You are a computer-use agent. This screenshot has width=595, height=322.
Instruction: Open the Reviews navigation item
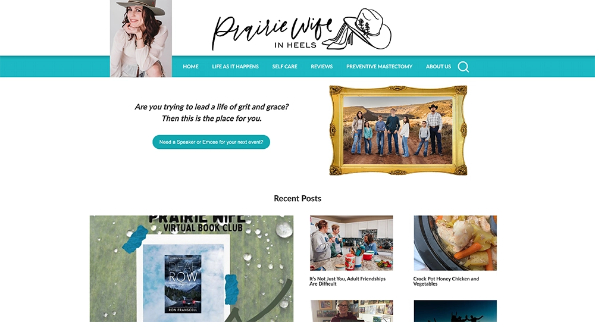pos(322,67)
